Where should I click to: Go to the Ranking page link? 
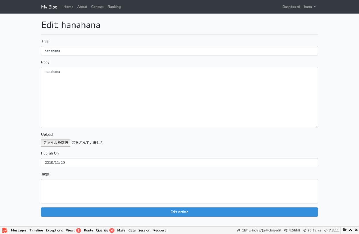pyautogui.click(x=114, y=7)
